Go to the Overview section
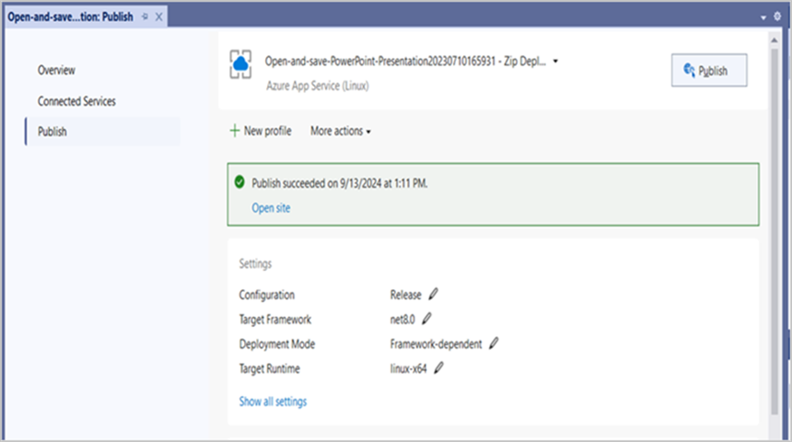The image size is (792, 442). click(56, 70)
